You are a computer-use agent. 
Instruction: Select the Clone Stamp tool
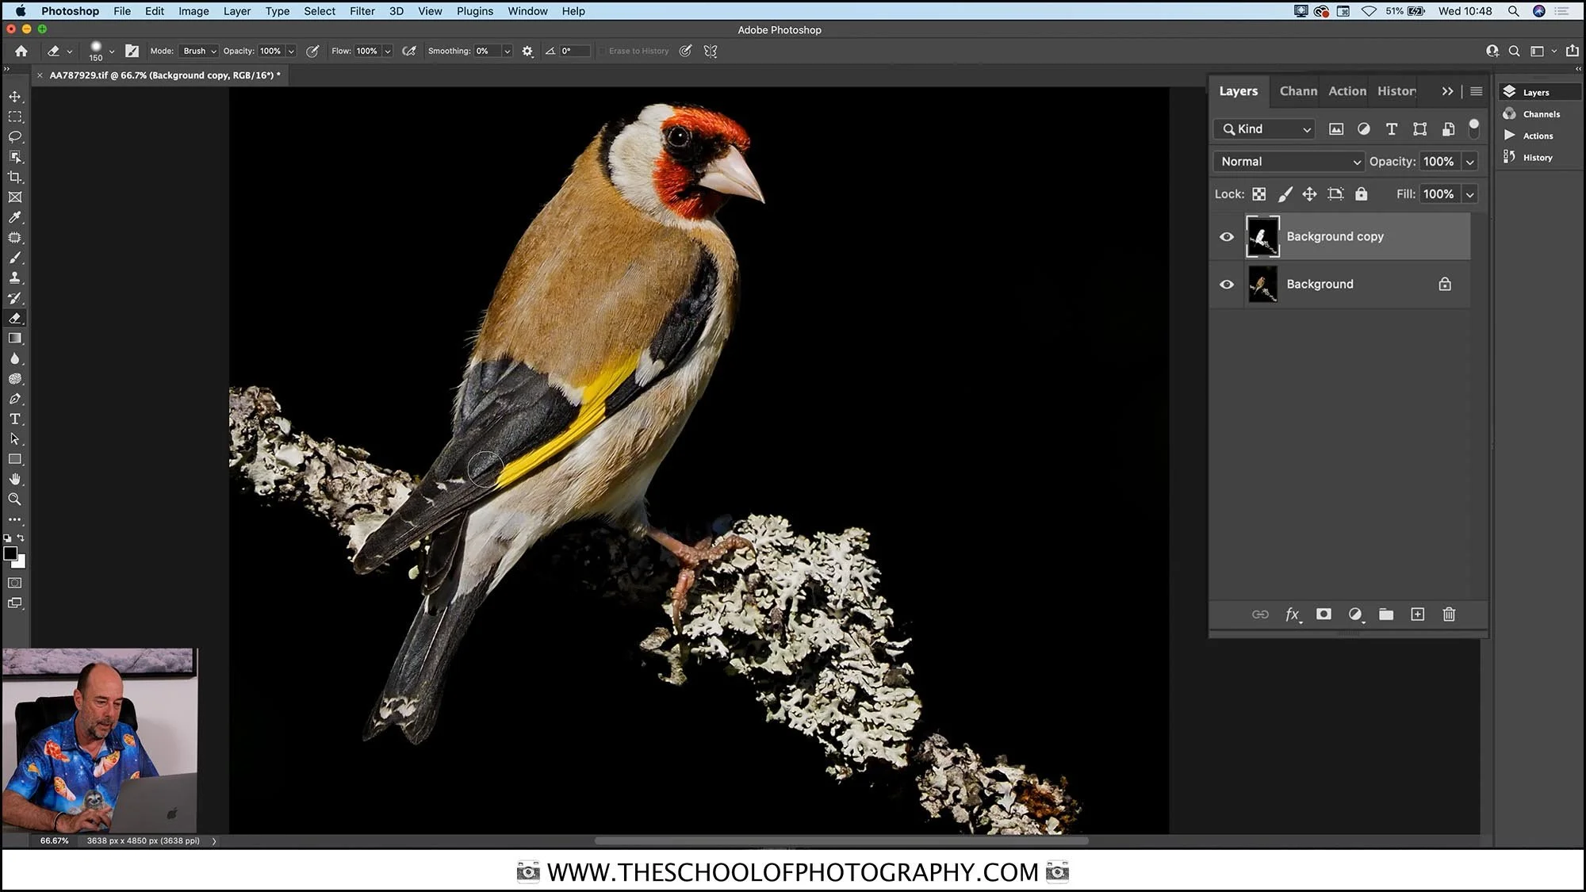(15, 278)
